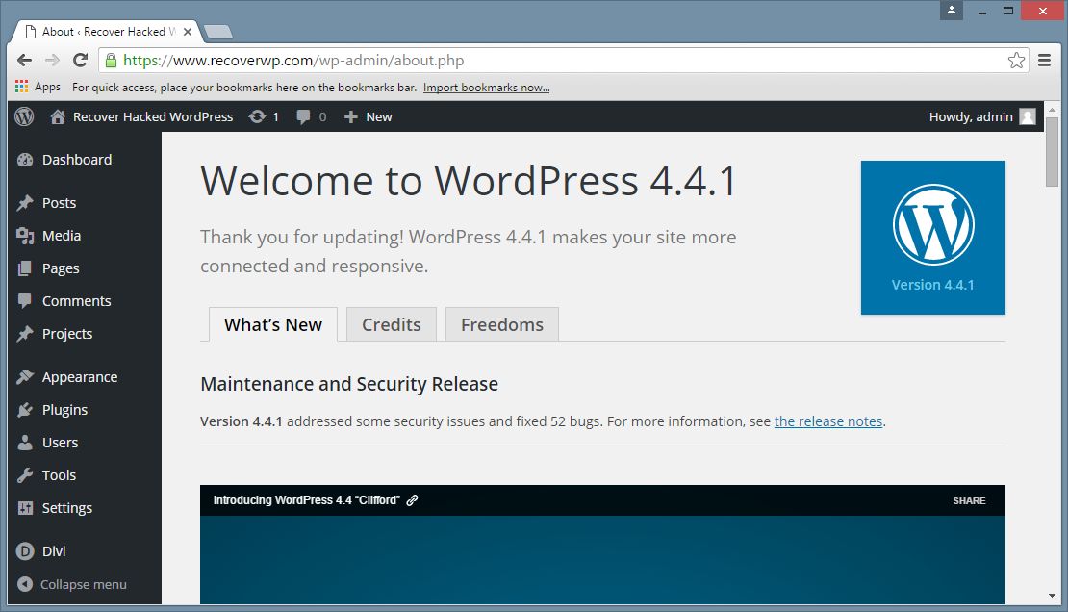Open the comments bubble icon in admin bar
The height and width of the screenshot is (612, 1068).
tap(303, 117)
